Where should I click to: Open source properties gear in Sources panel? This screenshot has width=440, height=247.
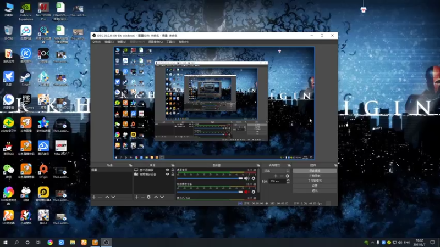point(148,197)
